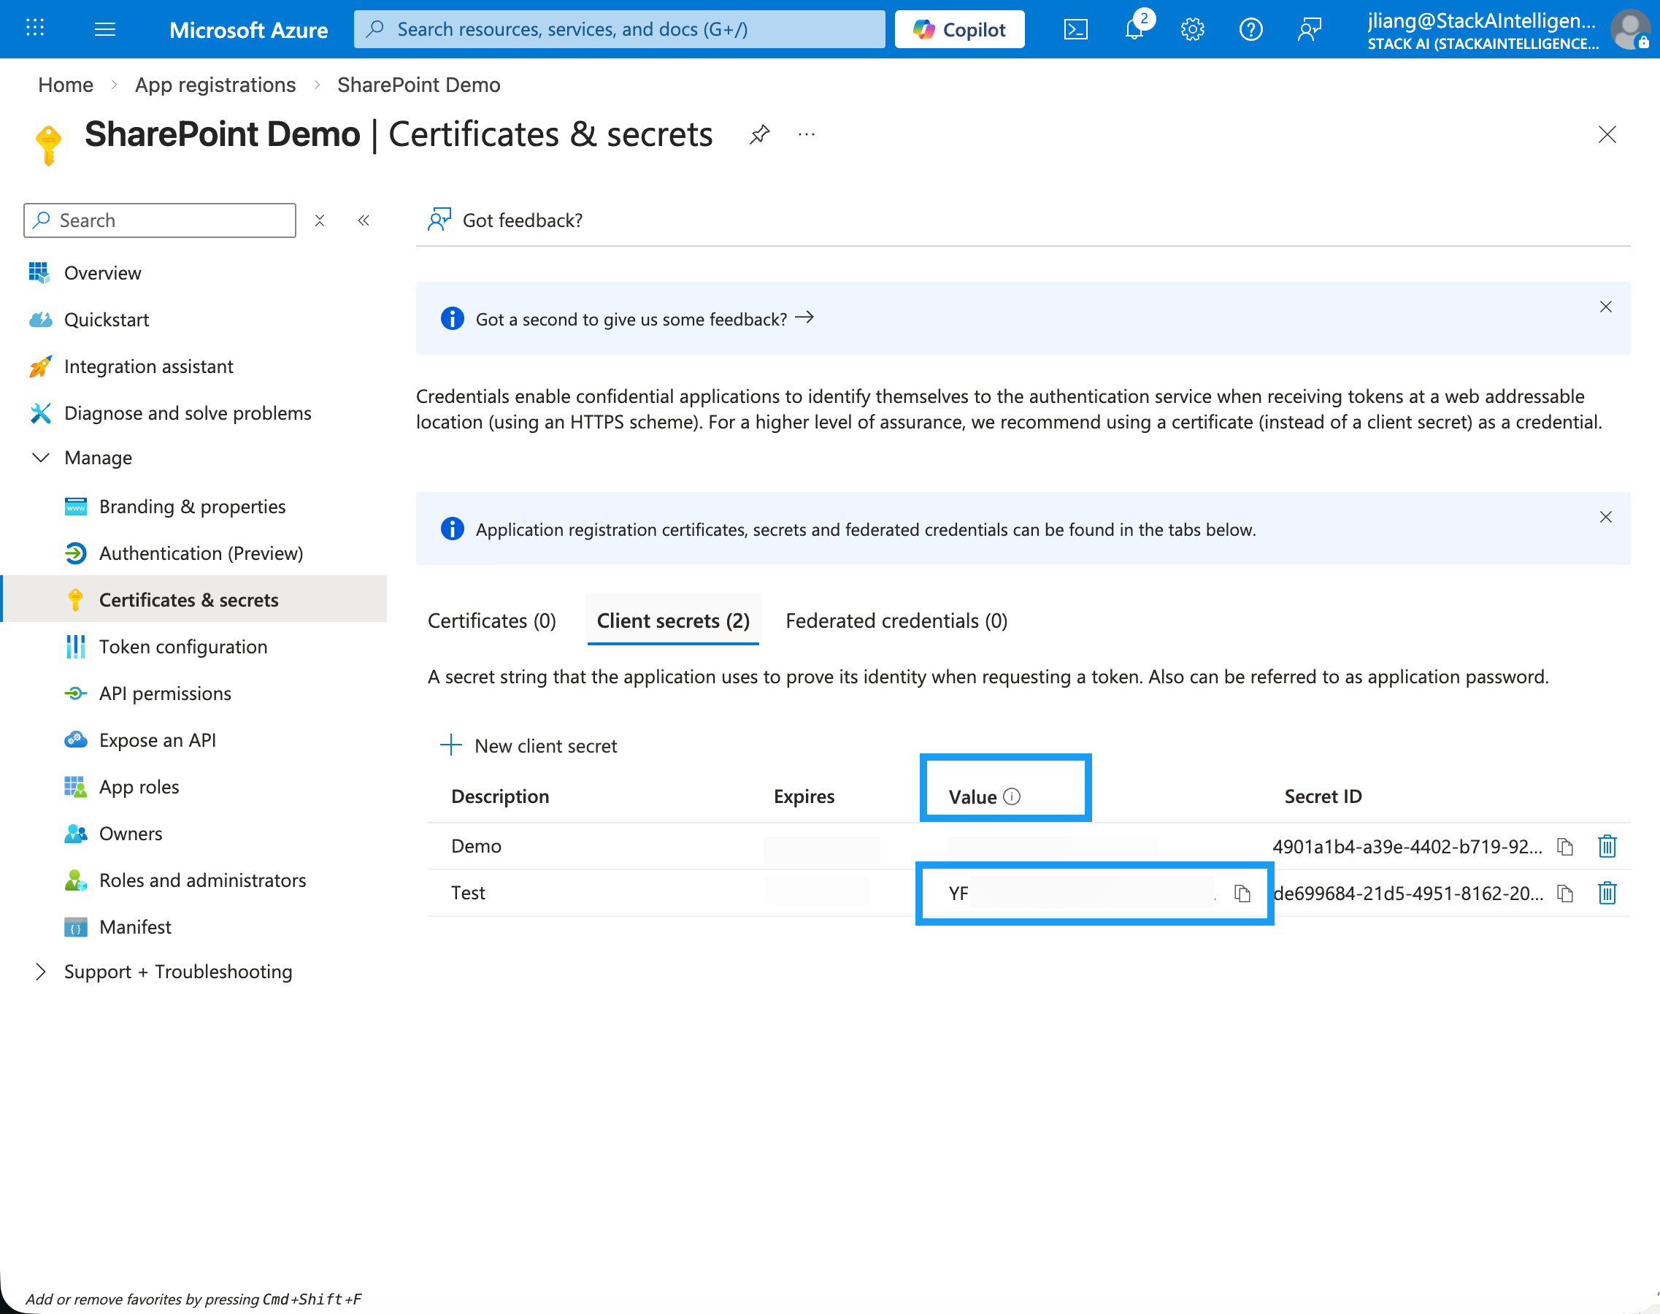Delete the Demo client secret
1660x1314 pixels.
[x=1607, y=846]
